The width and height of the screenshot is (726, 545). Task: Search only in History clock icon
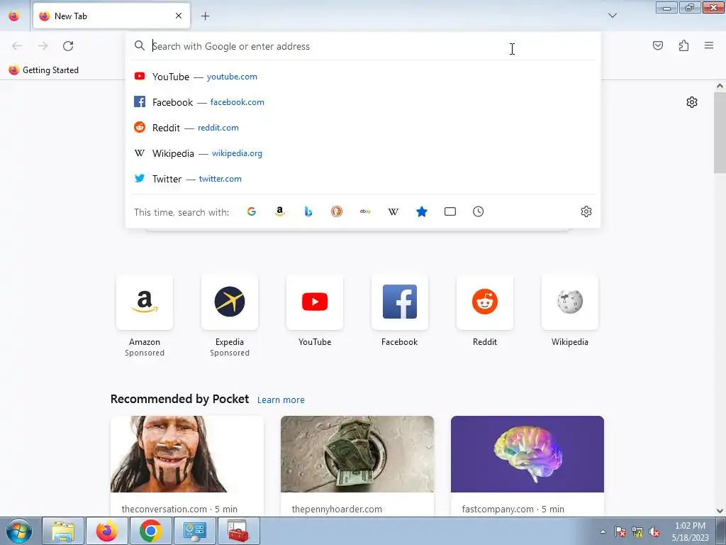[479, 211]
